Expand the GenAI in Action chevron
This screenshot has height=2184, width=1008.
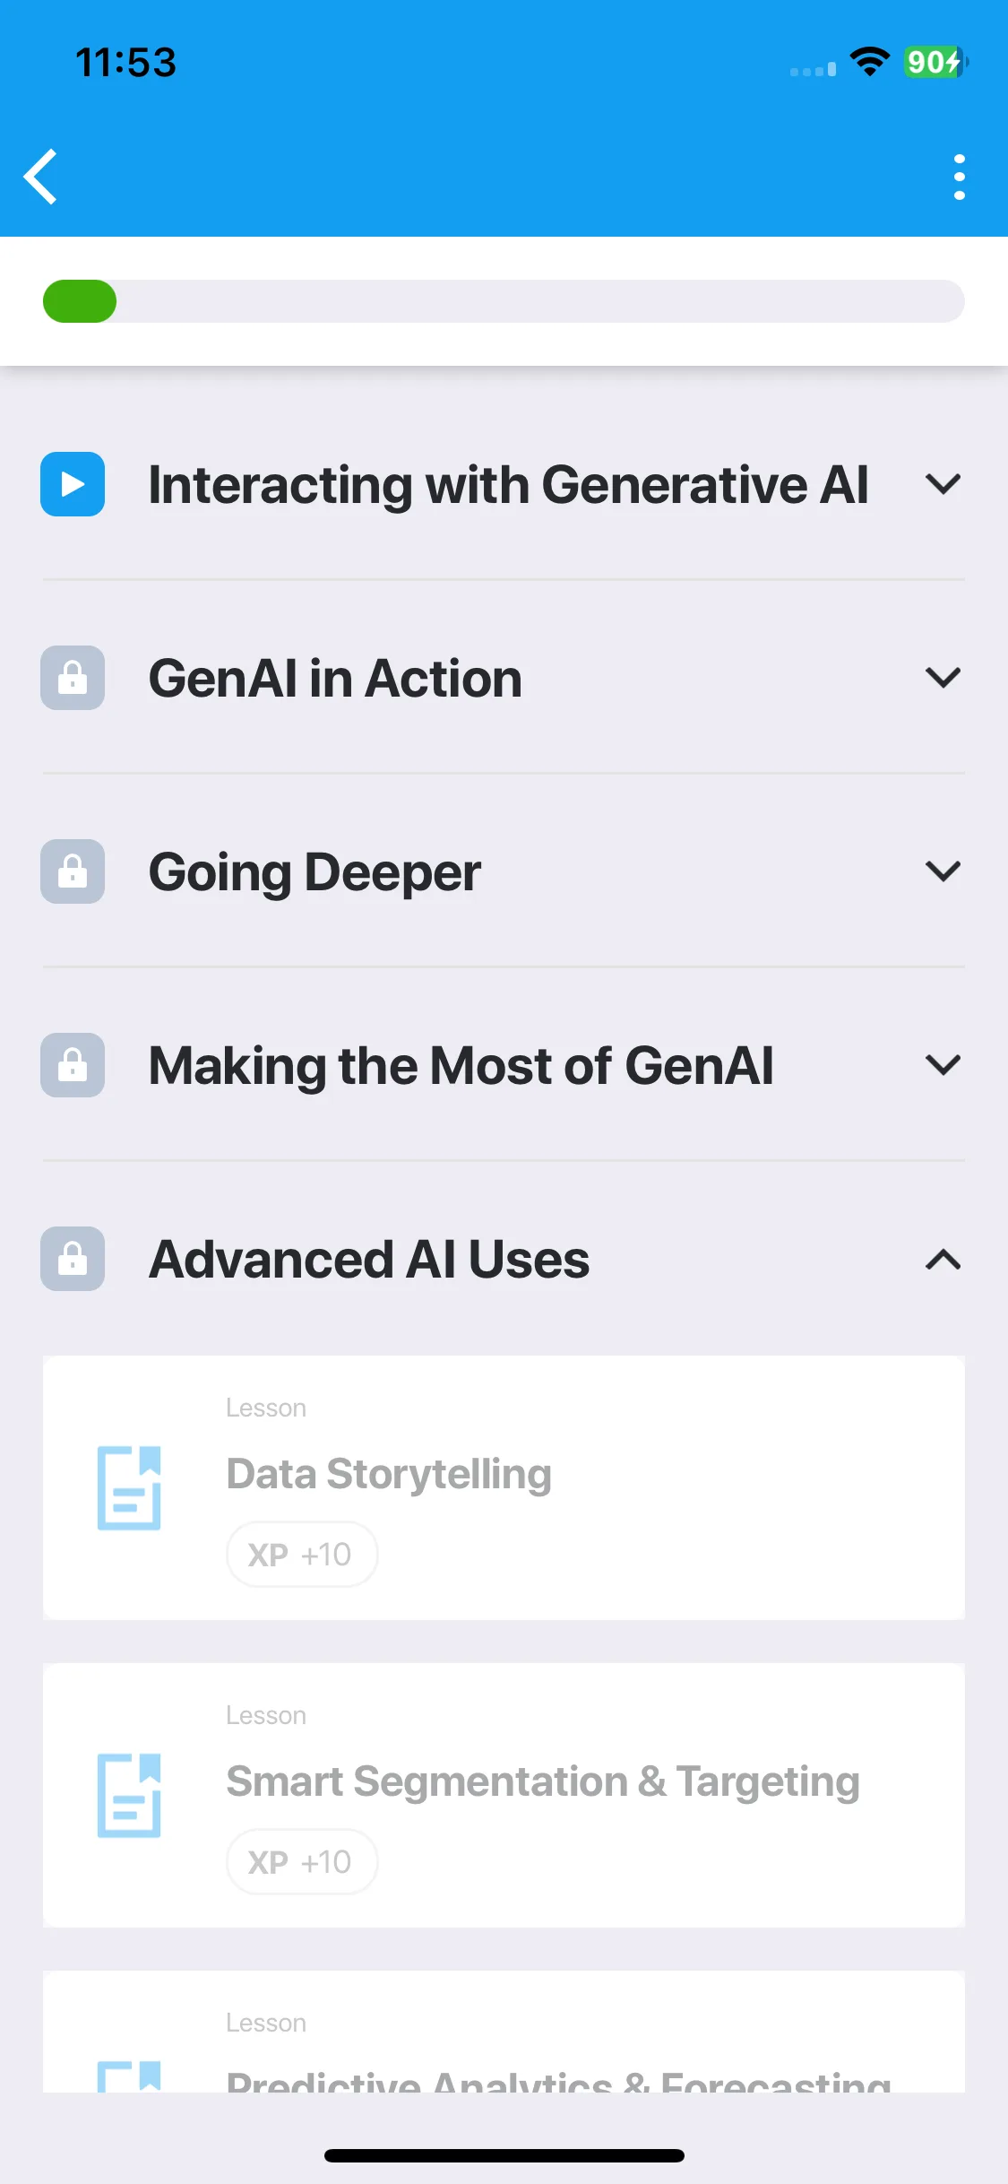[943, 678]
